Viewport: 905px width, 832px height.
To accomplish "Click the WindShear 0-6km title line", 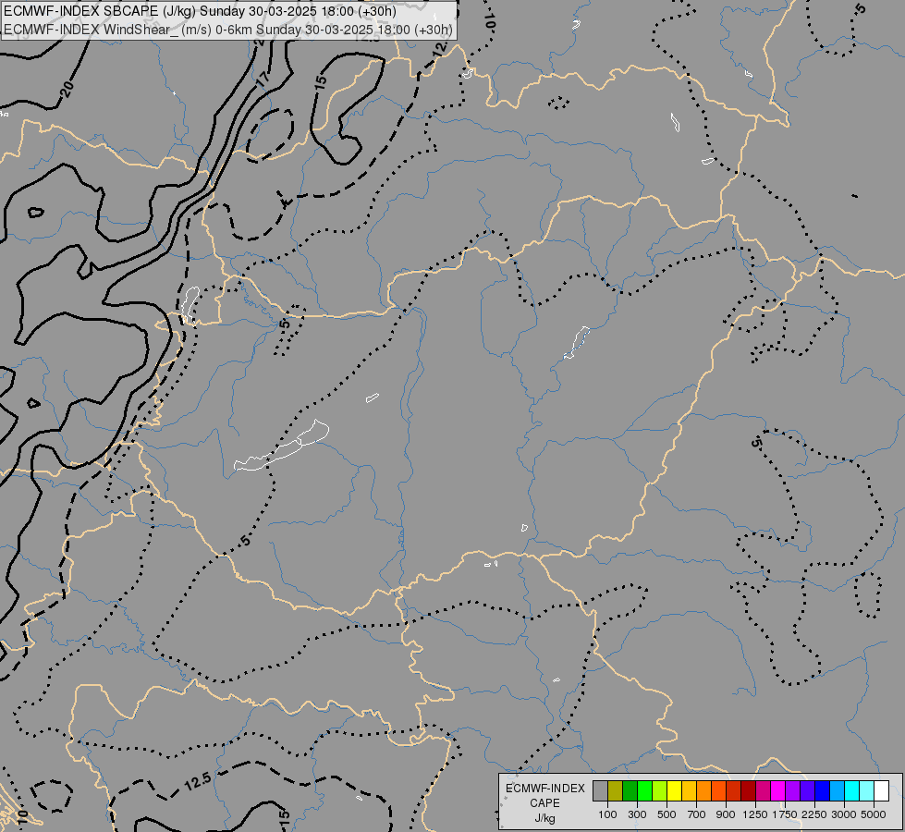I will pos(228,30).
